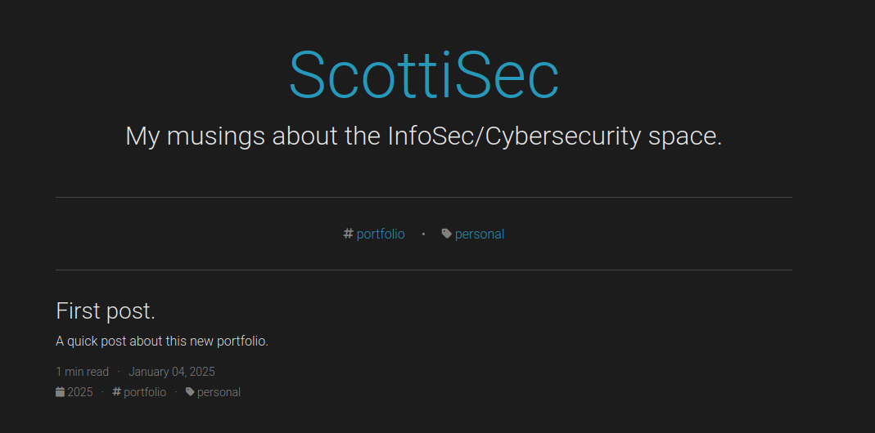Click the hash icon in the post metadata
The width and height of the screenshot is (875, 433).
[116, 392]
